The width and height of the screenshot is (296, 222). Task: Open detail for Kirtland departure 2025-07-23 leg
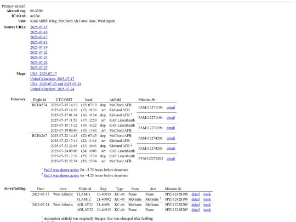click(170, 149)
